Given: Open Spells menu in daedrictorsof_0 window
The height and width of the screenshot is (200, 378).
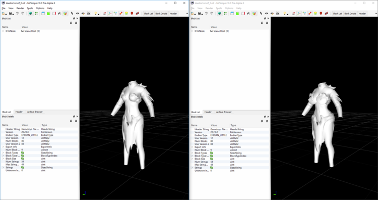Looking at the screenshot, I should point(30,8).
